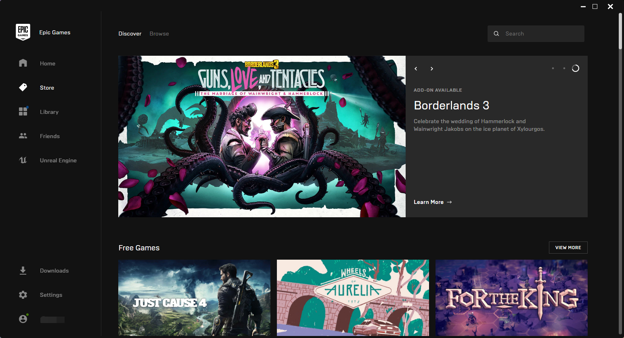The image size is (624, 338).
Task: Click the arrow beside Learn More
Action: (x=449, y=202)
